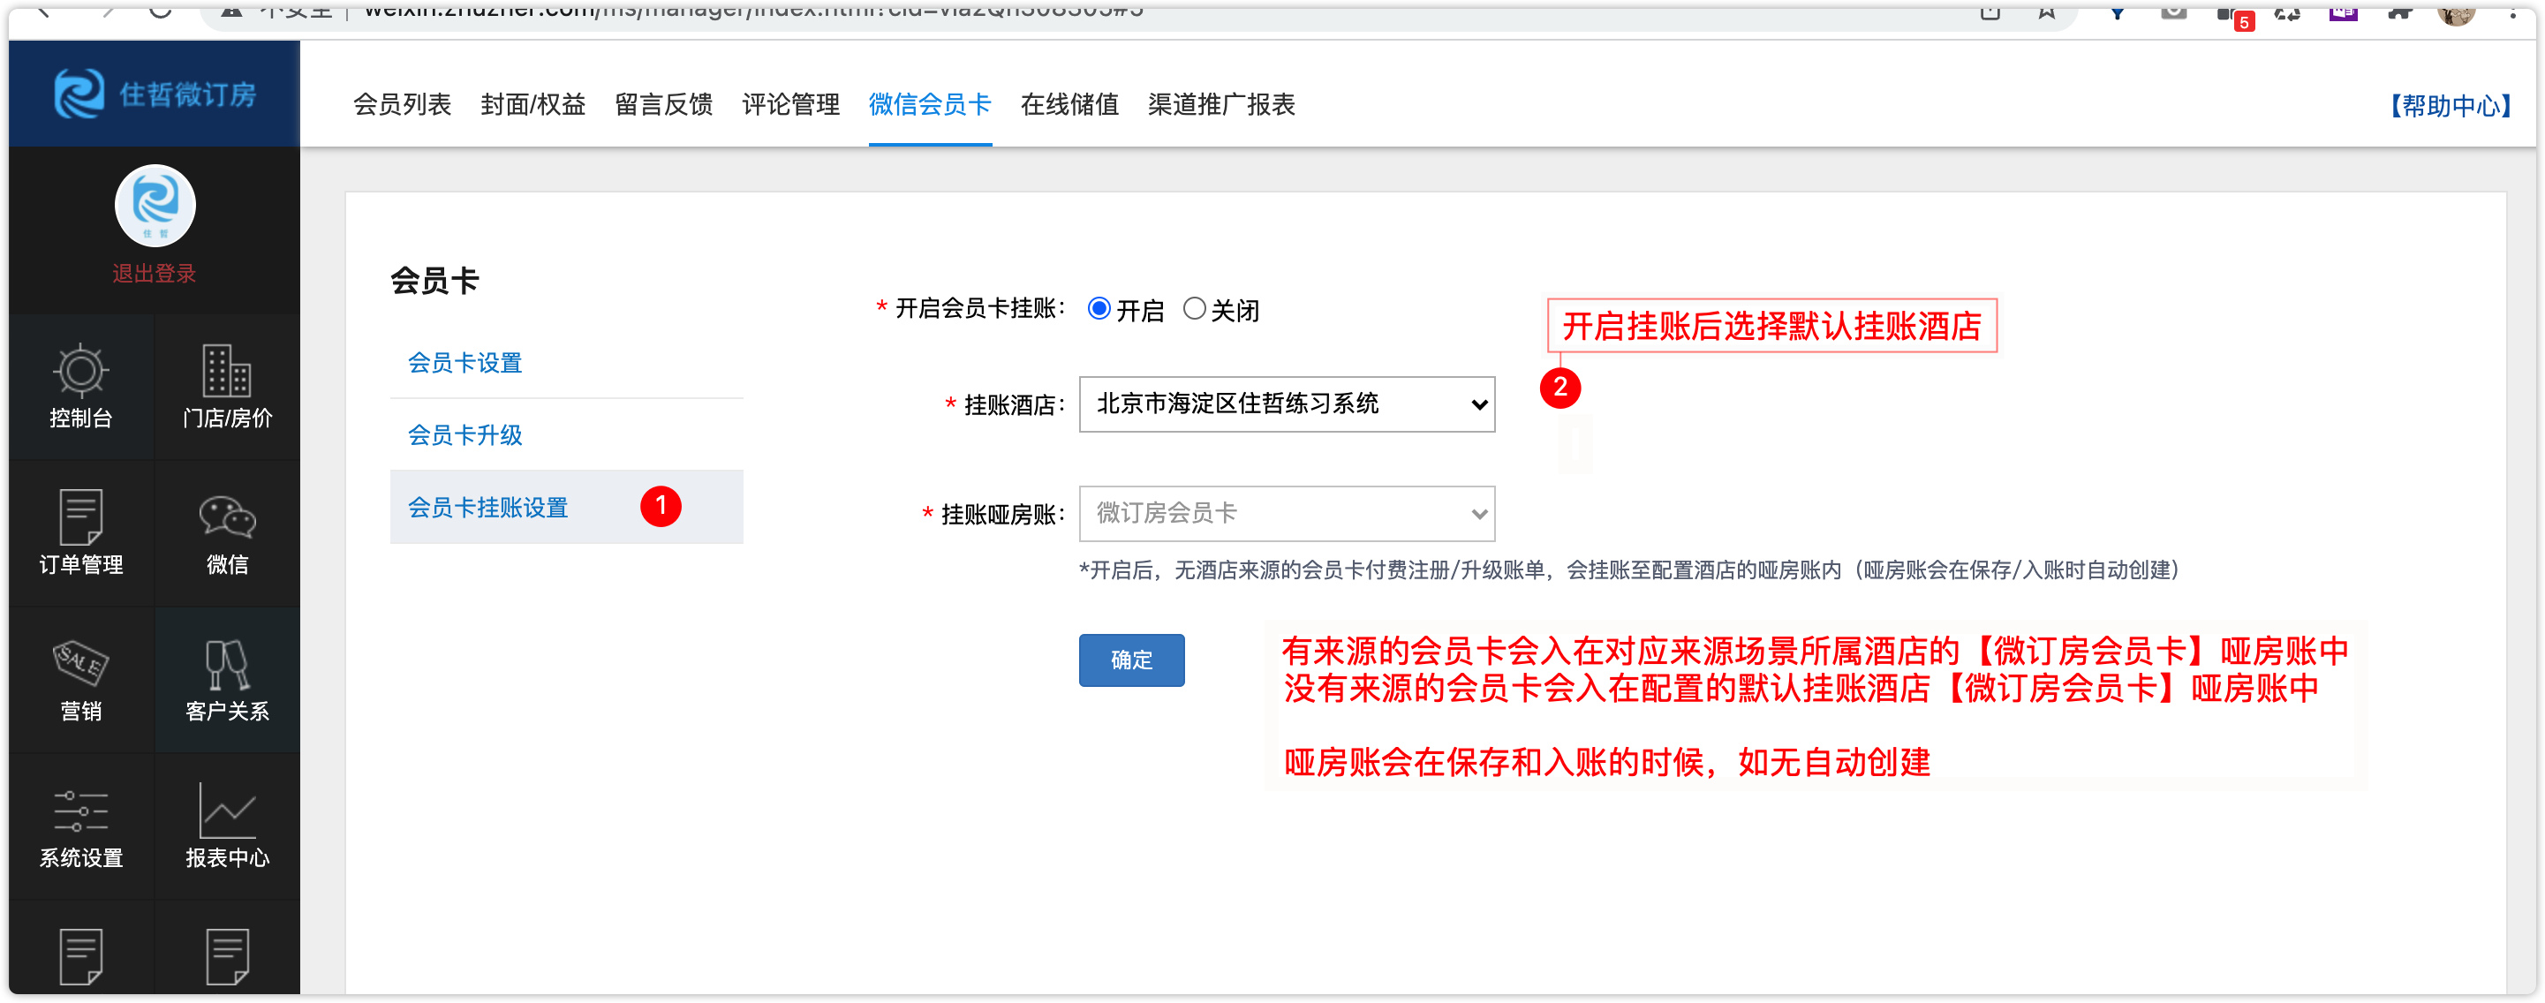Viewport: 2545px width, 1003px height.
Task: Expand the 挂账酒店 hotel dropdown
Action: [1286, 404]
